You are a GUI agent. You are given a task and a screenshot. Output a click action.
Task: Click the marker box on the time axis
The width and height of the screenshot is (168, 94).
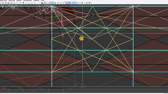coord(82,87)
